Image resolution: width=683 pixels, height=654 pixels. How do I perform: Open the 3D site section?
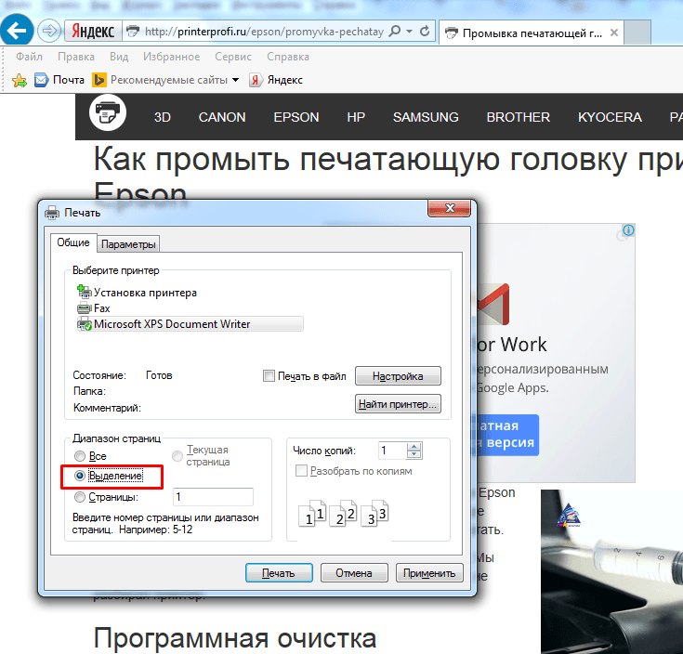[162, 117]
